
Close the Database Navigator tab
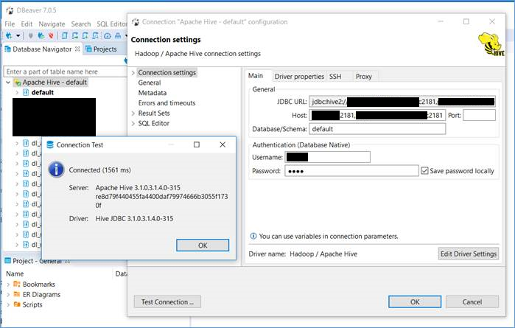[x=77, y=49]
